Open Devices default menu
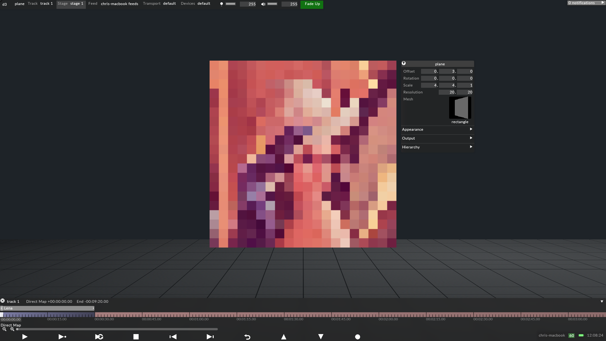The width and height of the screenshot is (606, 341). pyautogui.click(x=196, y=4)
